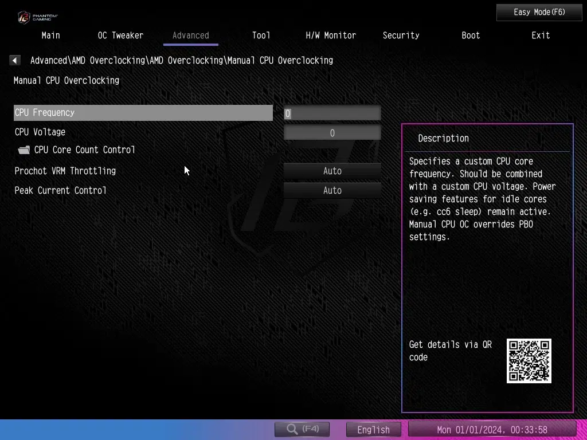Click the CPU Voltage value field
This screenshot has width=587, height=440.
point(332,133)
